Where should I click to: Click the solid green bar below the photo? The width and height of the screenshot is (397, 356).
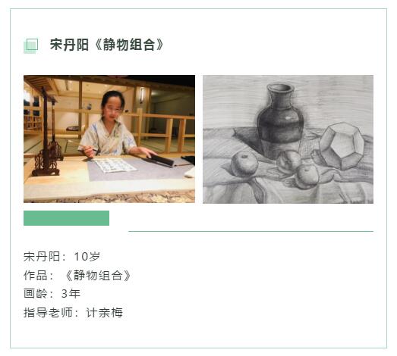pos(66,218)
